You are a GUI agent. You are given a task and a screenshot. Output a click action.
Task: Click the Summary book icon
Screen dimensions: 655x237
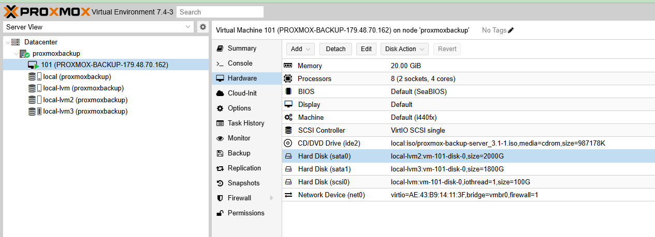click(x=220, y=49)
